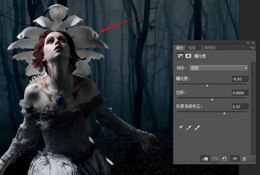Click the 位移 value field 0.0000

pos(240,93)
